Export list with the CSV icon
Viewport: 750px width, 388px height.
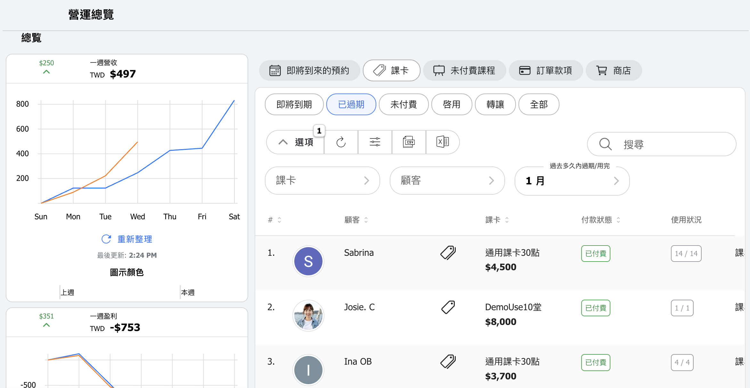tap(409, 142)
